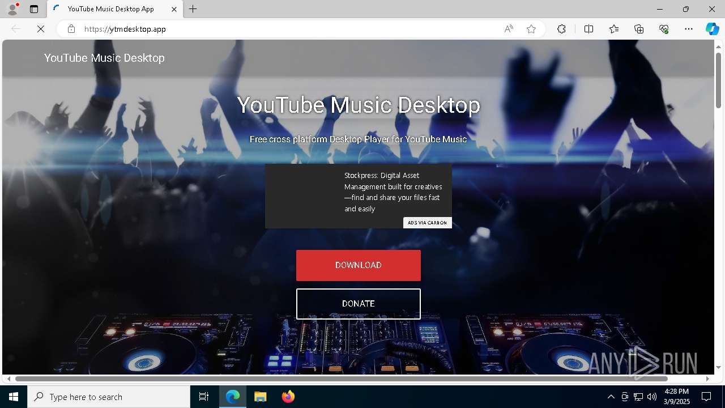Add this page to favorites star
This screenshot has height=408, width=725.
(x=531, y=29)
